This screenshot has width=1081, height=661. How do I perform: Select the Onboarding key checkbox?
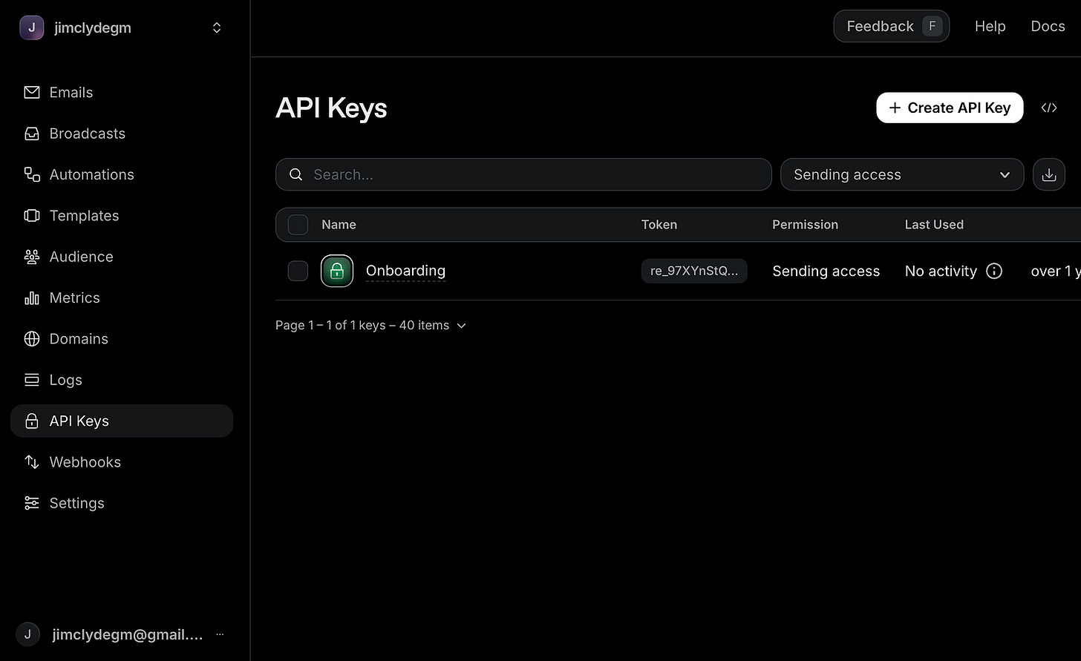coord(297,271)
